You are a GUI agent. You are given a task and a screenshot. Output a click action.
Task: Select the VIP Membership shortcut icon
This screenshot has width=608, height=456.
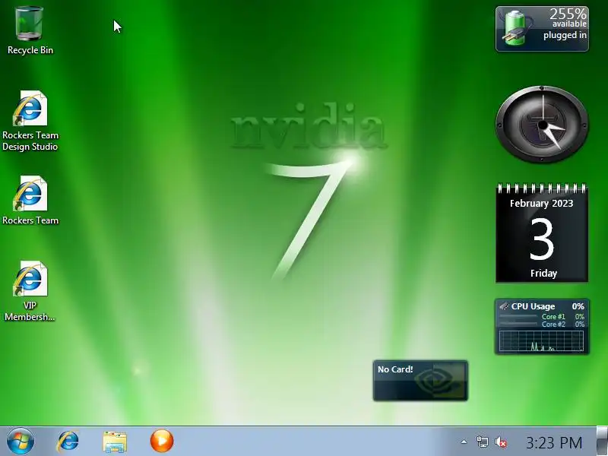(30, 291)
